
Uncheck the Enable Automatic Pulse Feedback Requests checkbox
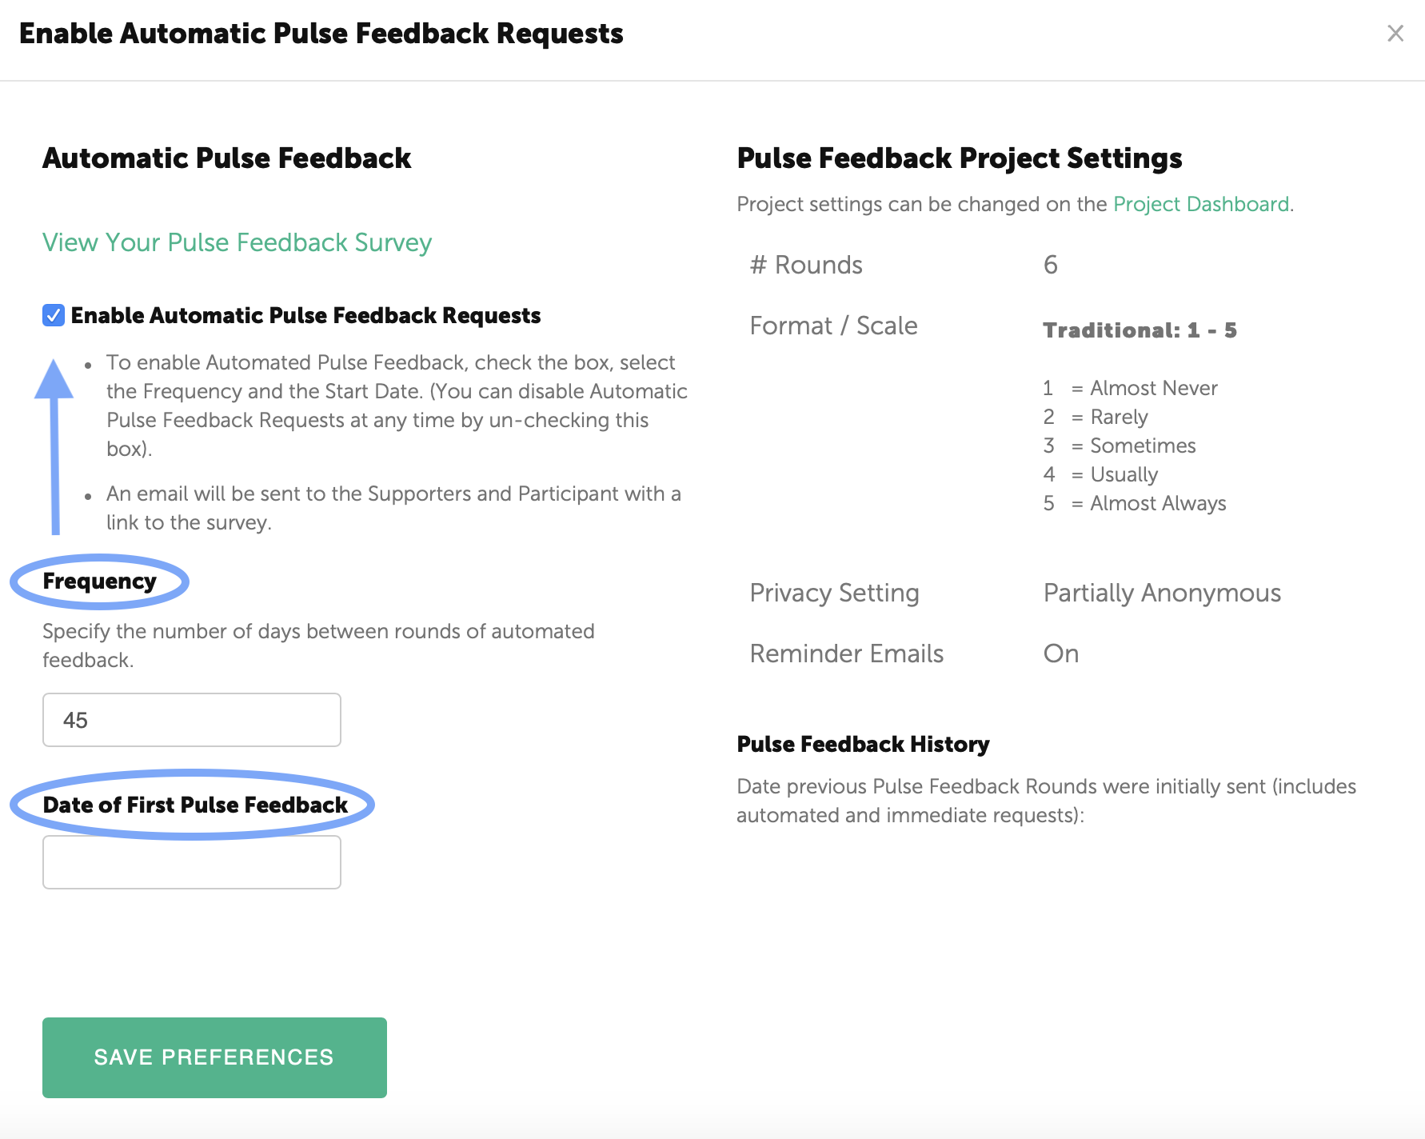coord(54,315)
